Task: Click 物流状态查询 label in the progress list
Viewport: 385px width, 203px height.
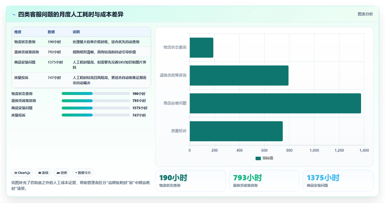Action: (22, 94)
